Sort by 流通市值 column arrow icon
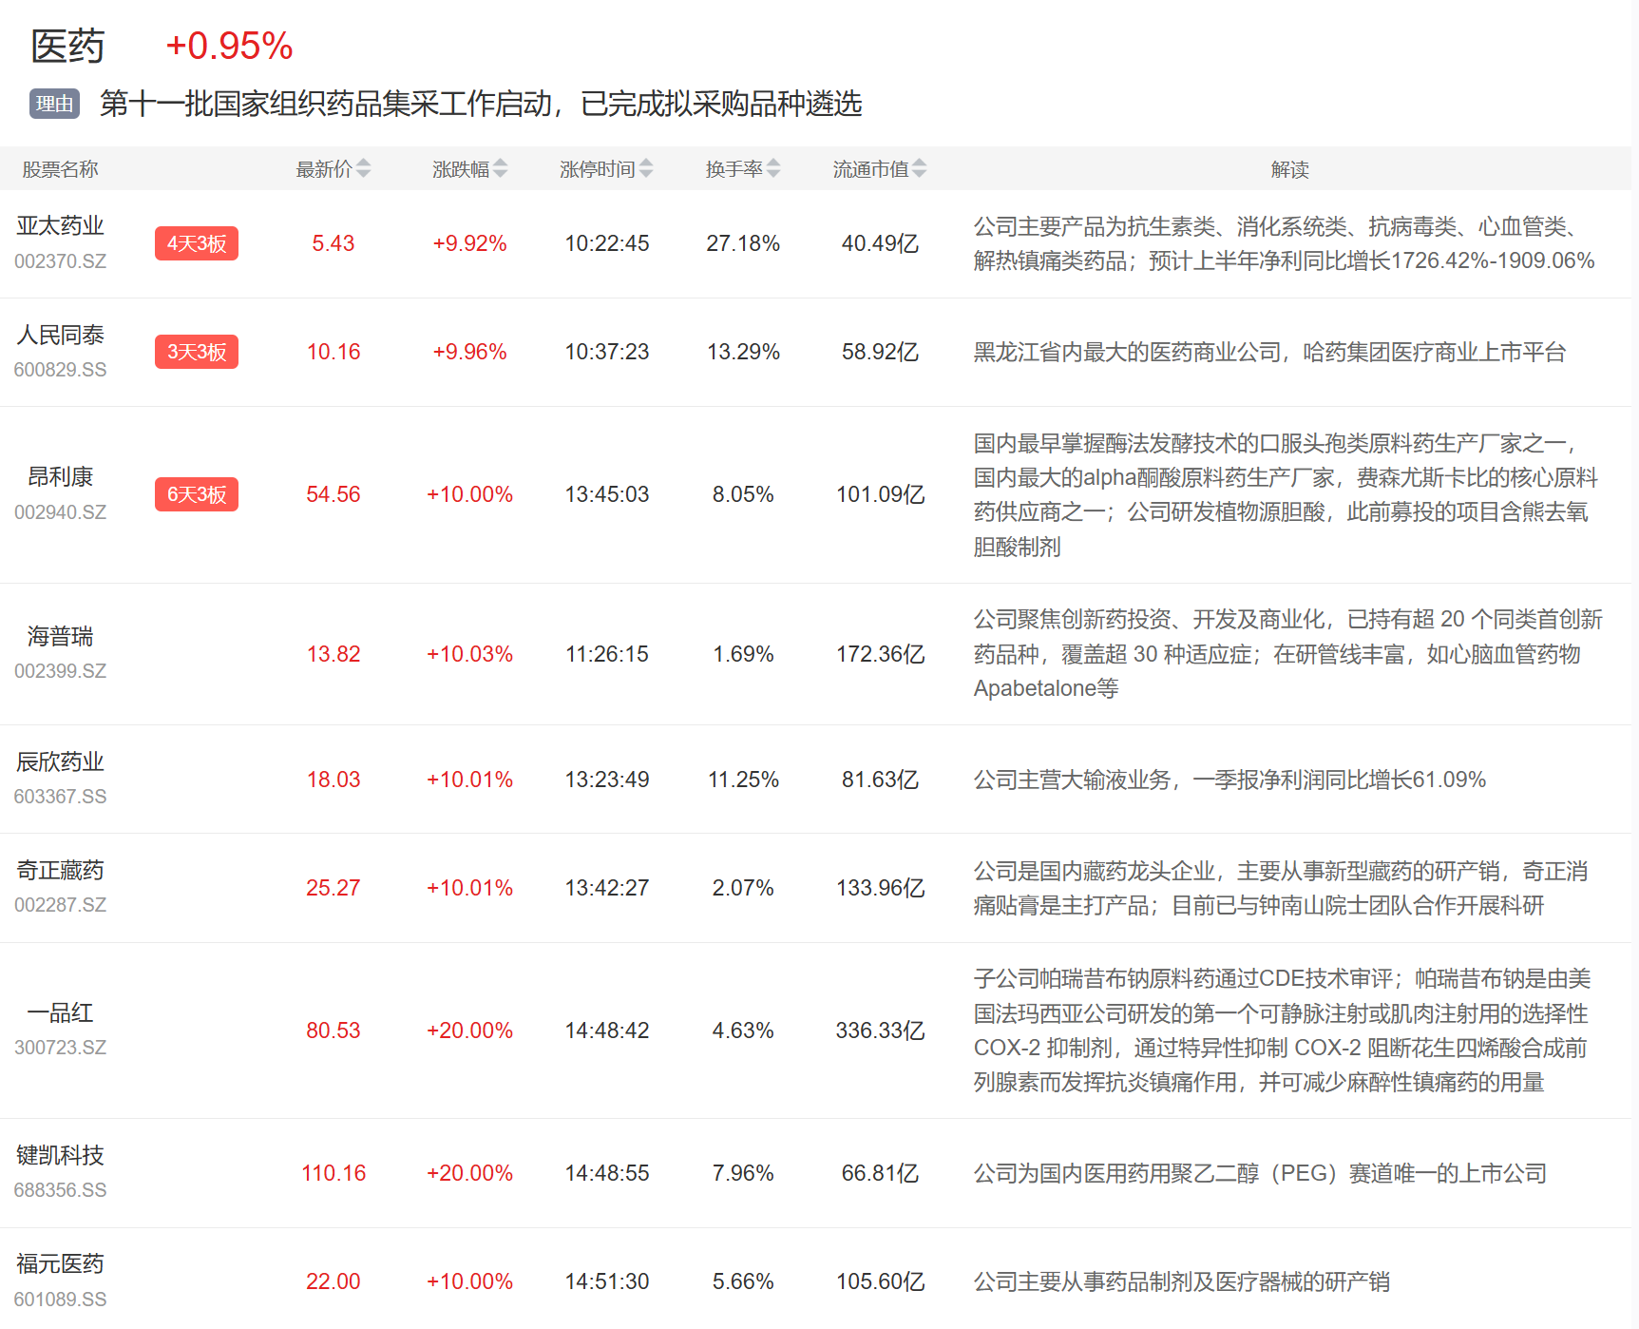 (919, 169)
